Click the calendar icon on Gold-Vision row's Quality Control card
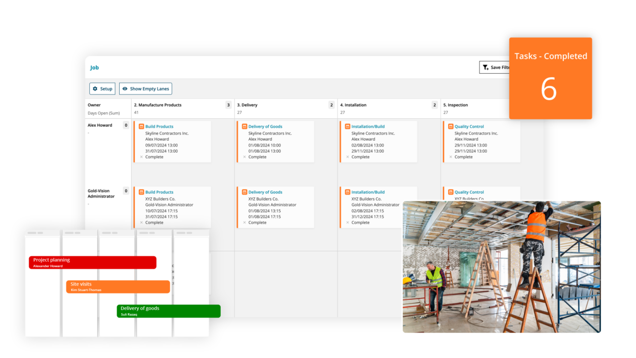Image resolution: width=636 pixels, height=358 pixels. (x=451, y=192)
